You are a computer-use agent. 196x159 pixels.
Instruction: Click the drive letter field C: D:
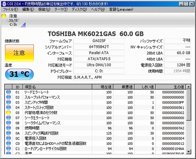click(x=99, y=71)
